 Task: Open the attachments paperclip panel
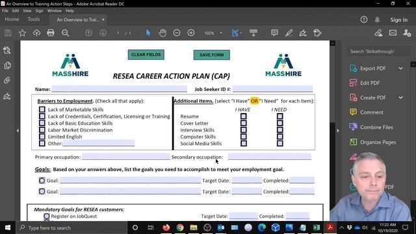(x=7, y=81)
